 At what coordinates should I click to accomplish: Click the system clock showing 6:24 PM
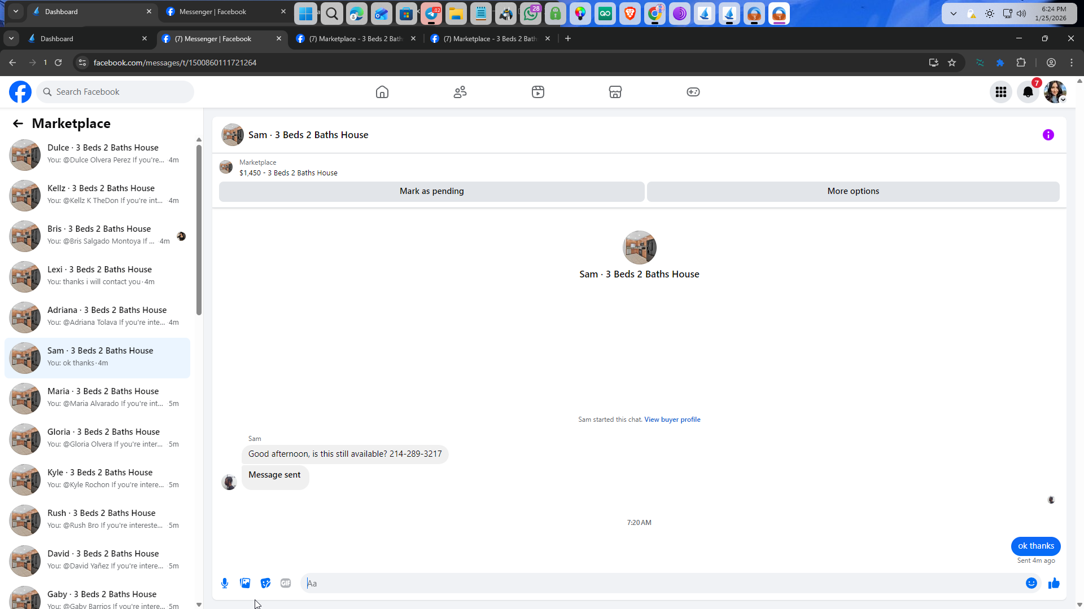[1051, 14]
